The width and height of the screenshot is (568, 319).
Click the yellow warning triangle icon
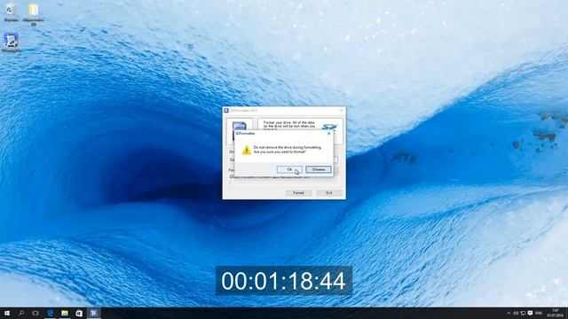point(247,150)
